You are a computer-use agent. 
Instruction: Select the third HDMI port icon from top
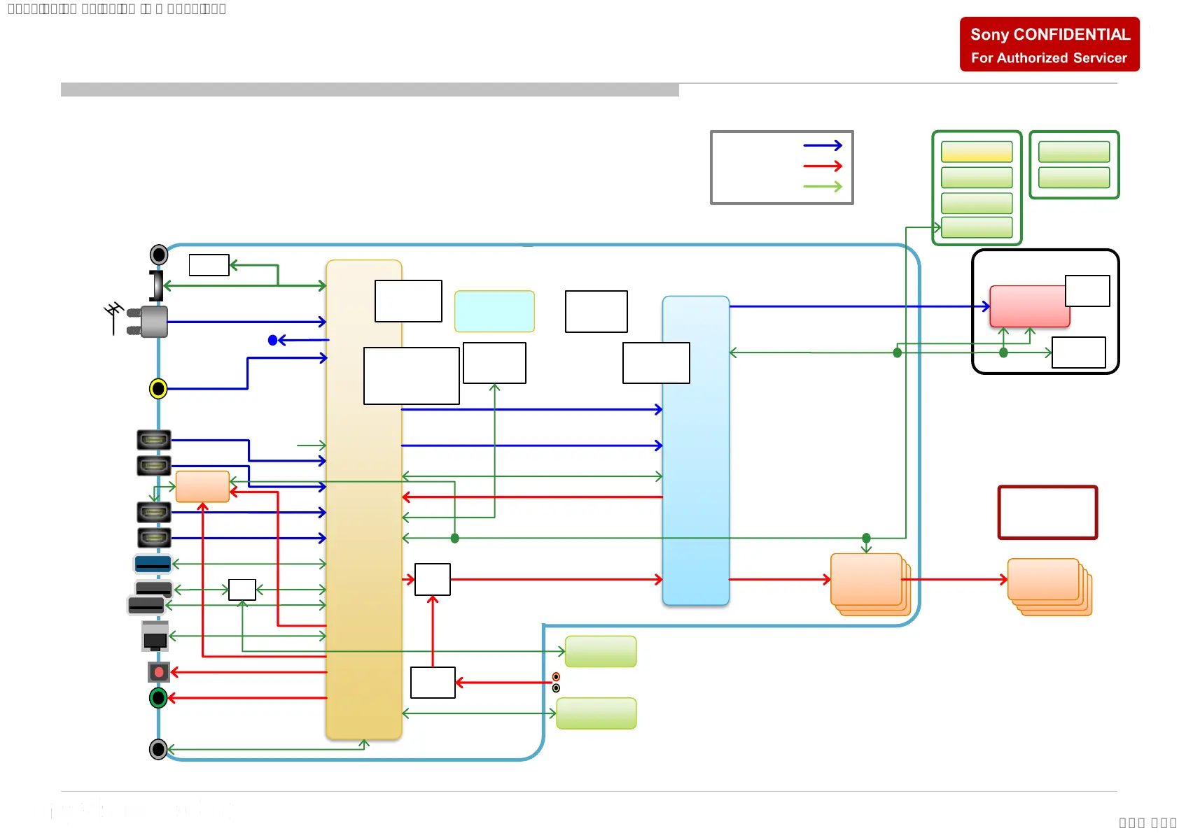coord(154,512)
